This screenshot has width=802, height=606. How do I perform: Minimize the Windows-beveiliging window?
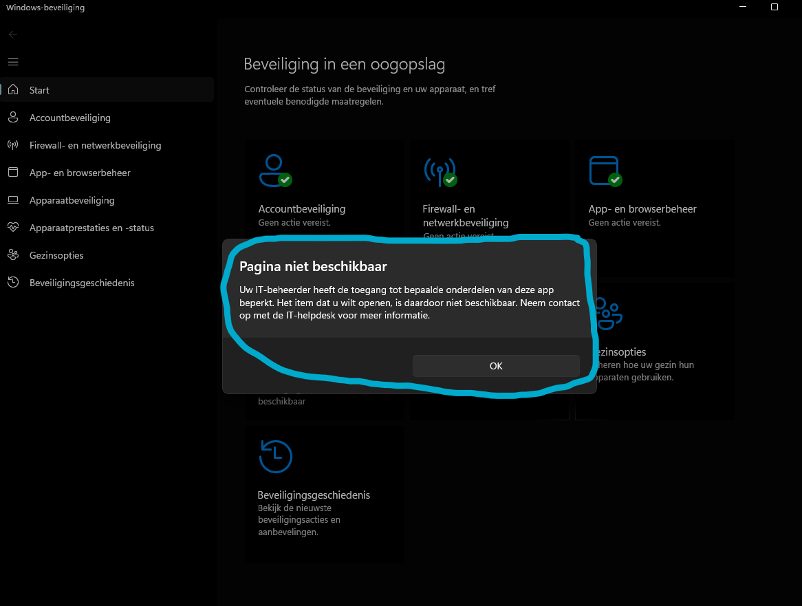tap(743, 7)
